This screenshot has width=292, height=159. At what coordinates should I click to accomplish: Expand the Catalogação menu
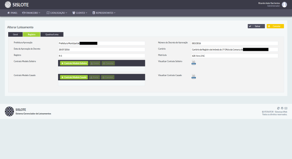57,13
